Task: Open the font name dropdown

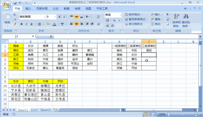Action: 45,17
